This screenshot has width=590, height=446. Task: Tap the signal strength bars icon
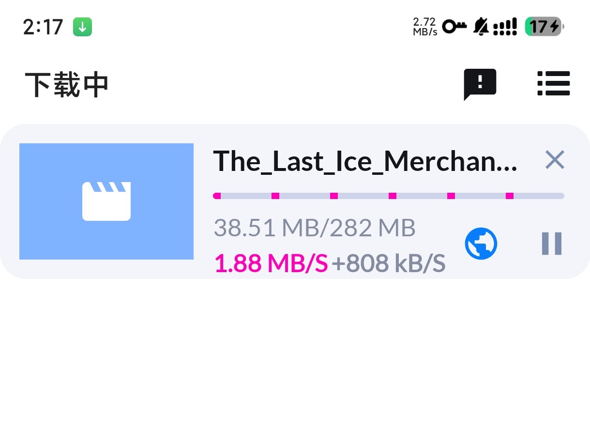[505, 27]
